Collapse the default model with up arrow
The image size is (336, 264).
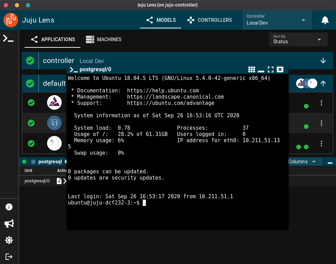pyautogui.click(x=323, y=83)
